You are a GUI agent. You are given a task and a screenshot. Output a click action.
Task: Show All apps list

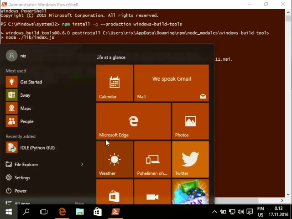tap(18, 203)
